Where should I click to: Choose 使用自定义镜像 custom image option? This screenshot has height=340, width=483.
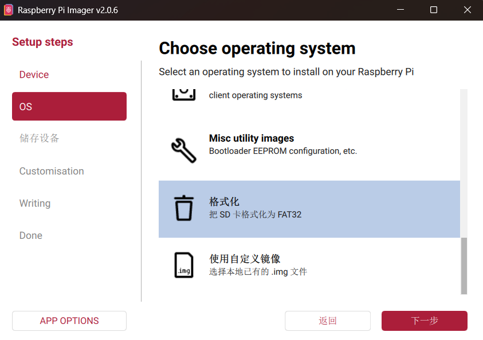[x=309, y=265]
